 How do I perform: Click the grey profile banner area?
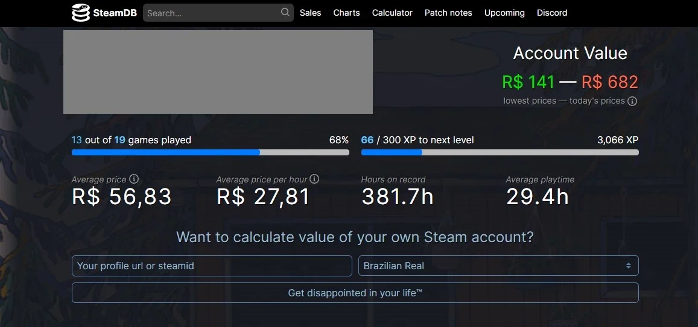(218, 72)
